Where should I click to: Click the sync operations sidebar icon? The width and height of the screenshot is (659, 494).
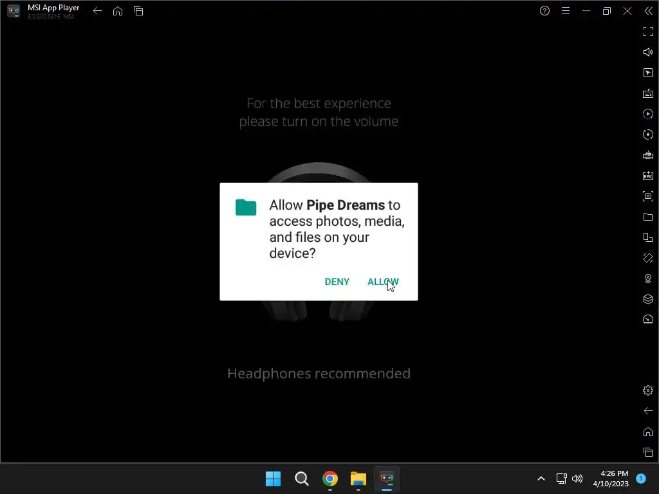648,134
